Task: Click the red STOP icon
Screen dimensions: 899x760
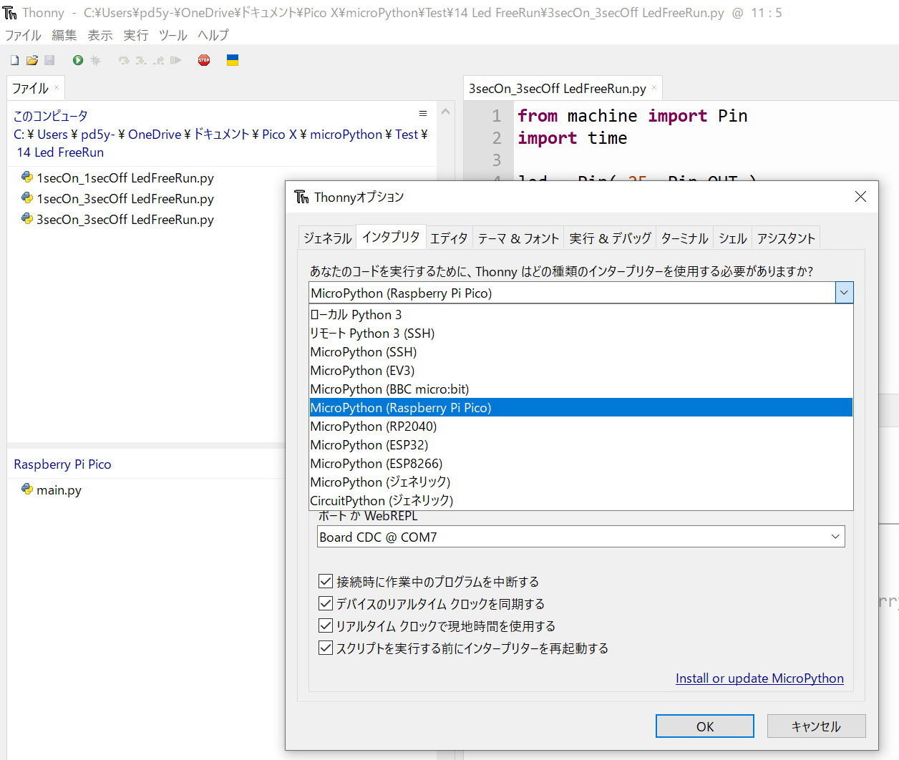Action: [x=204, y=61]
